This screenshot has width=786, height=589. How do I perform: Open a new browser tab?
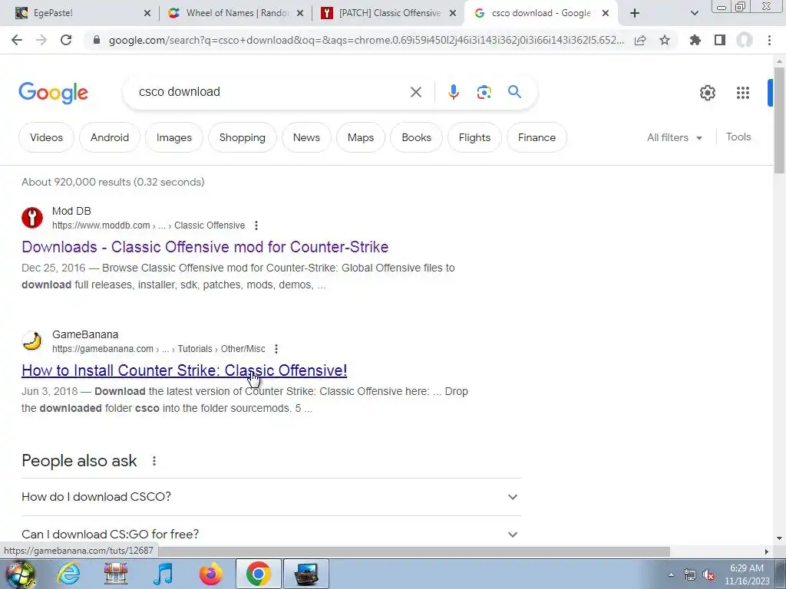pyautogui.click(x=635, y=13)
